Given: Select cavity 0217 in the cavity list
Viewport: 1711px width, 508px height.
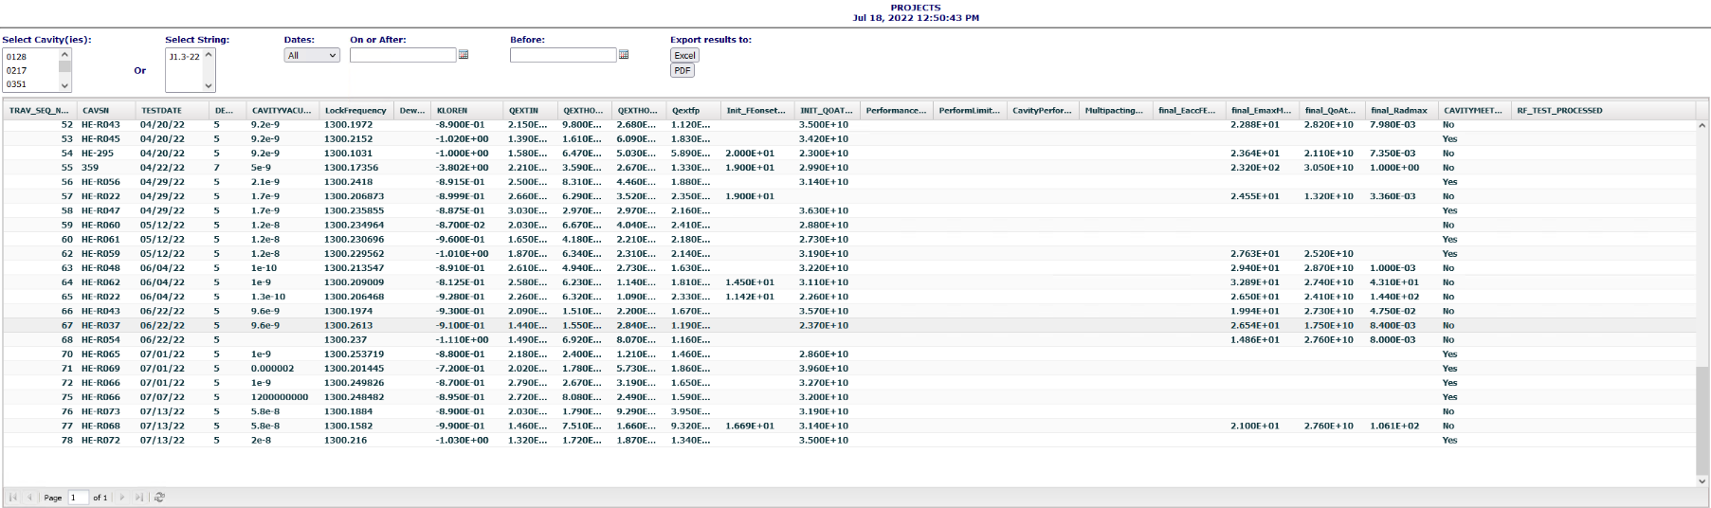Looking at the screenshot, I should click(x=17, y=70).
